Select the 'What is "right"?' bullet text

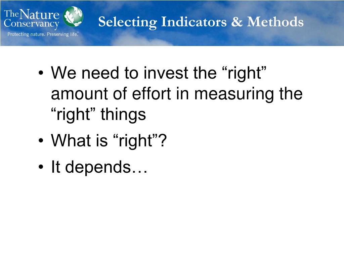click(x=109, y=140)
